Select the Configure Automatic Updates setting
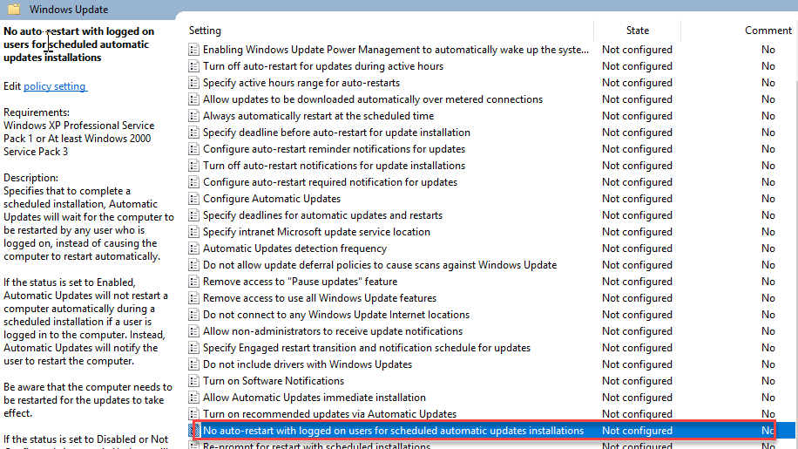This screenshot has height=449, width=798. click(x=272, y=199)
